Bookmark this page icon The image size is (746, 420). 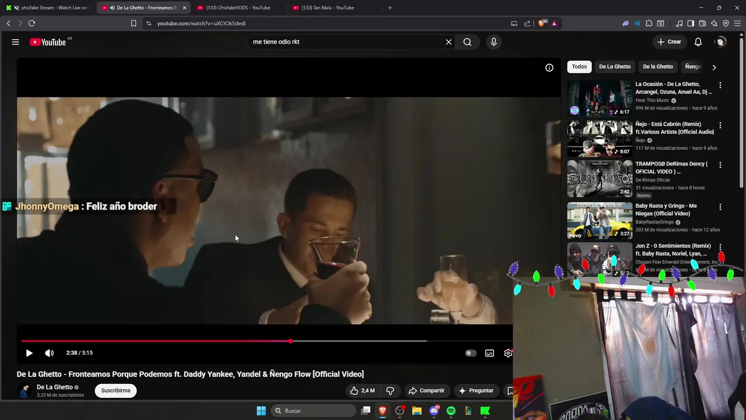pos(133,23)
